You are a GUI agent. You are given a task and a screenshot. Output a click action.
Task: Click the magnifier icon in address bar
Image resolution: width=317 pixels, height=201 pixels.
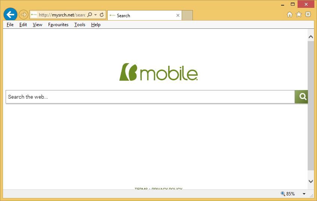pyautogui.click(x=90, y=15)
